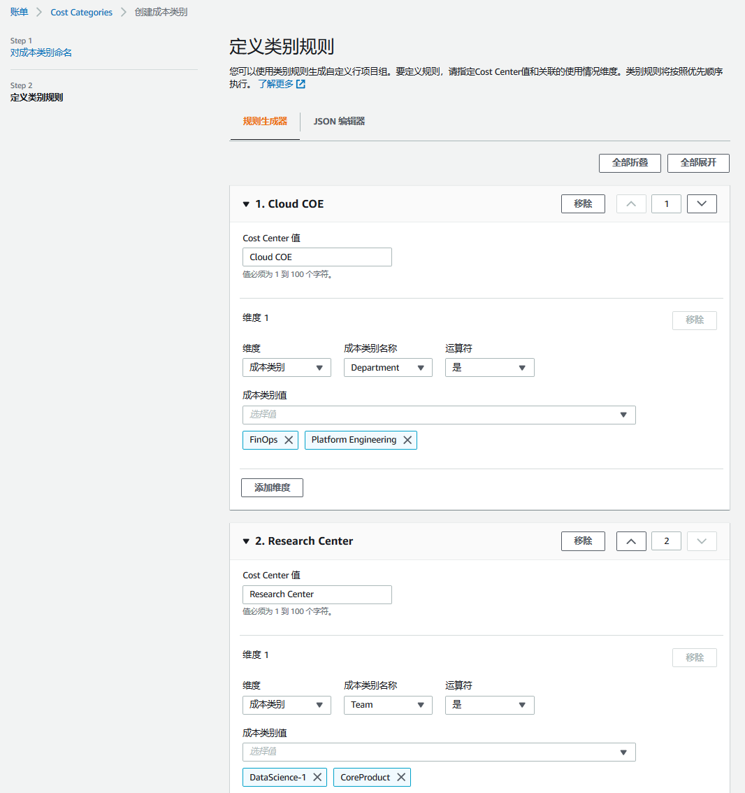Remove the FinOps tag value
This screenshot has width=745, height=793.
tap(289, 440)
